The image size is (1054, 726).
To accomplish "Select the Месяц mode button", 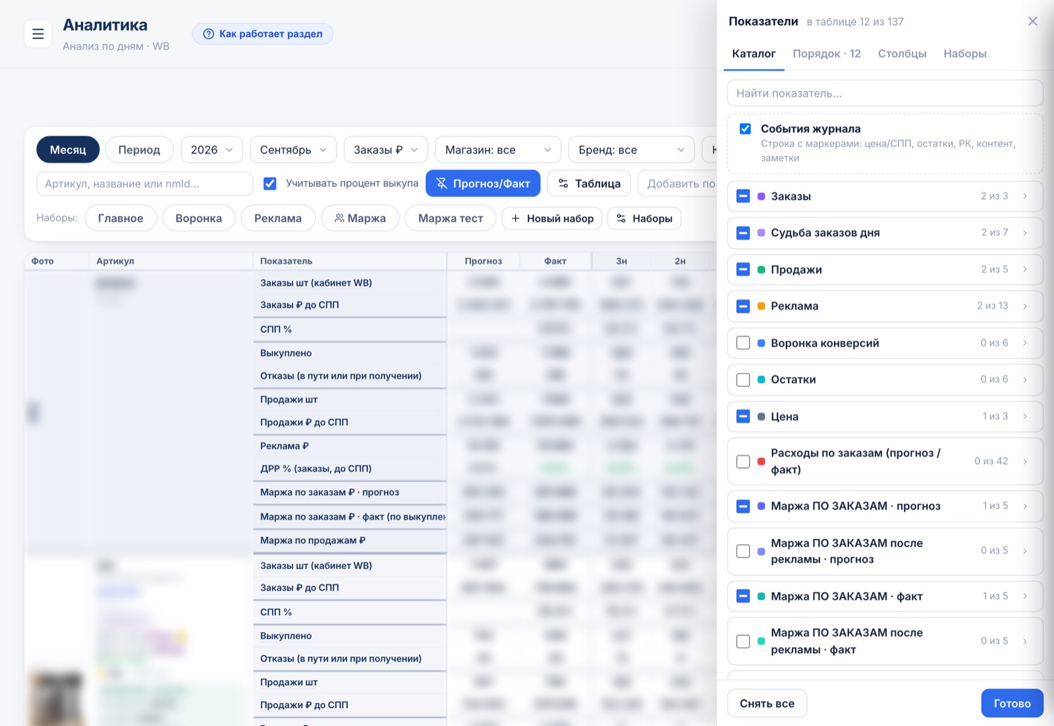I will pyautogui.click(x=68, y=150).
